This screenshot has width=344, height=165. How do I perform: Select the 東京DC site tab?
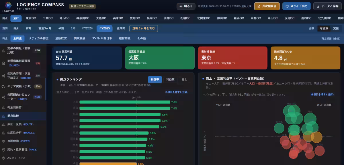31,18
